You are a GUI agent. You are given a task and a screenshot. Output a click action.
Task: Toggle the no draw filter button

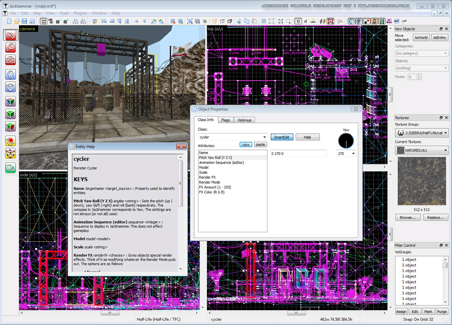[x=389, y=21]
